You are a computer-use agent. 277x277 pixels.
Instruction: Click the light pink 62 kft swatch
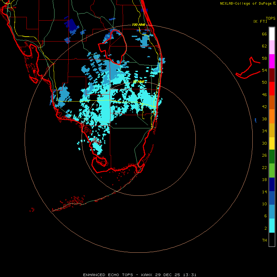[272, 47]
